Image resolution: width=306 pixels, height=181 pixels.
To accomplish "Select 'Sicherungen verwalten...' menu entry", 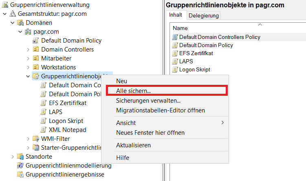I will (148, 101).
